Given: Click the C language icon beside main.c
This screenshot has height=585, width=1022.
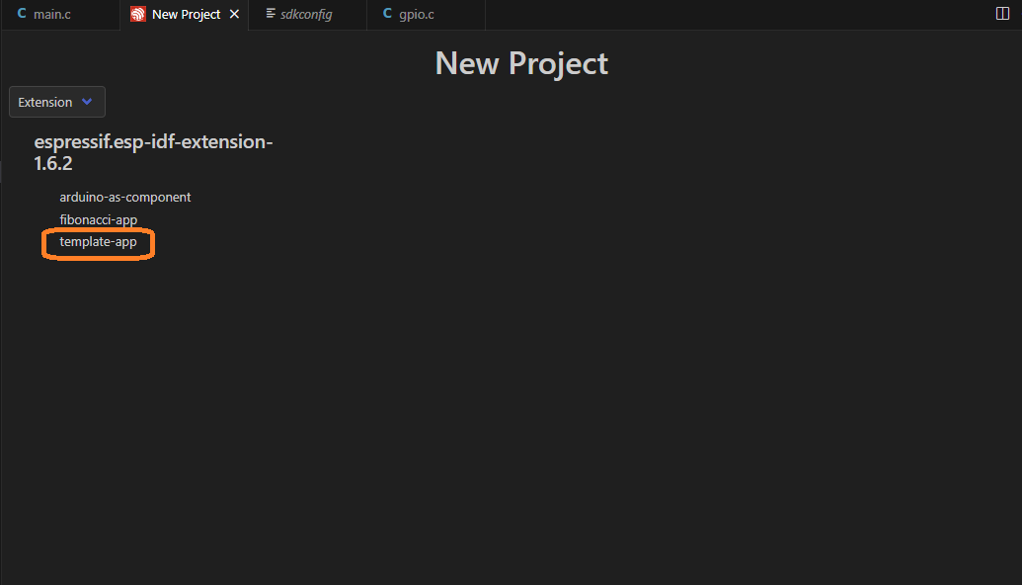Looking at the screenshot, I should pyautogui.click(x=22, y=14).
